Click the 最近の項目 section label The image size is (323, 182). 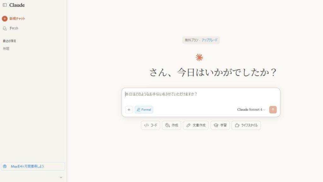[9, 41]
